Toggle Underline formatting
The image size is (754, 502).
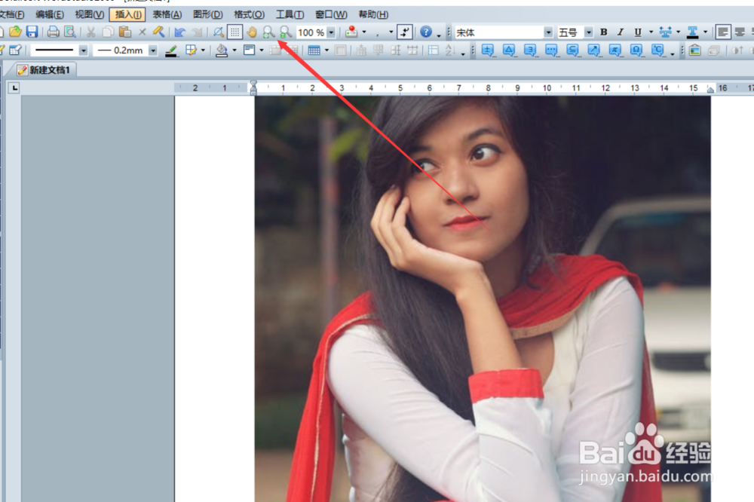click(638, 32)
